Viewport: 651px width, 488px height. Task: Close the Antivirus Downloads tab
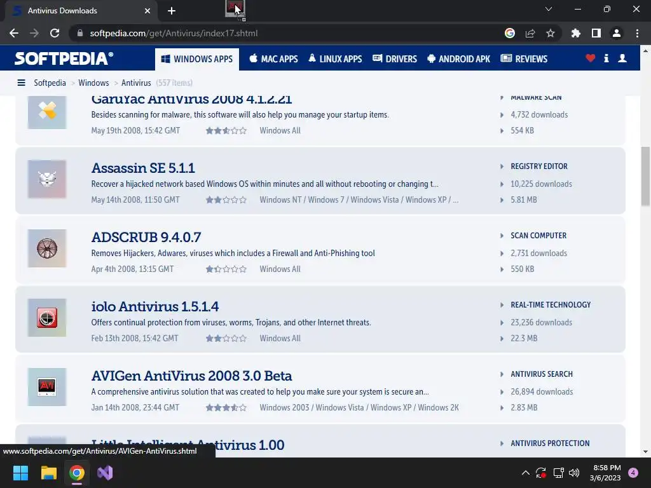tap(147, 11)
